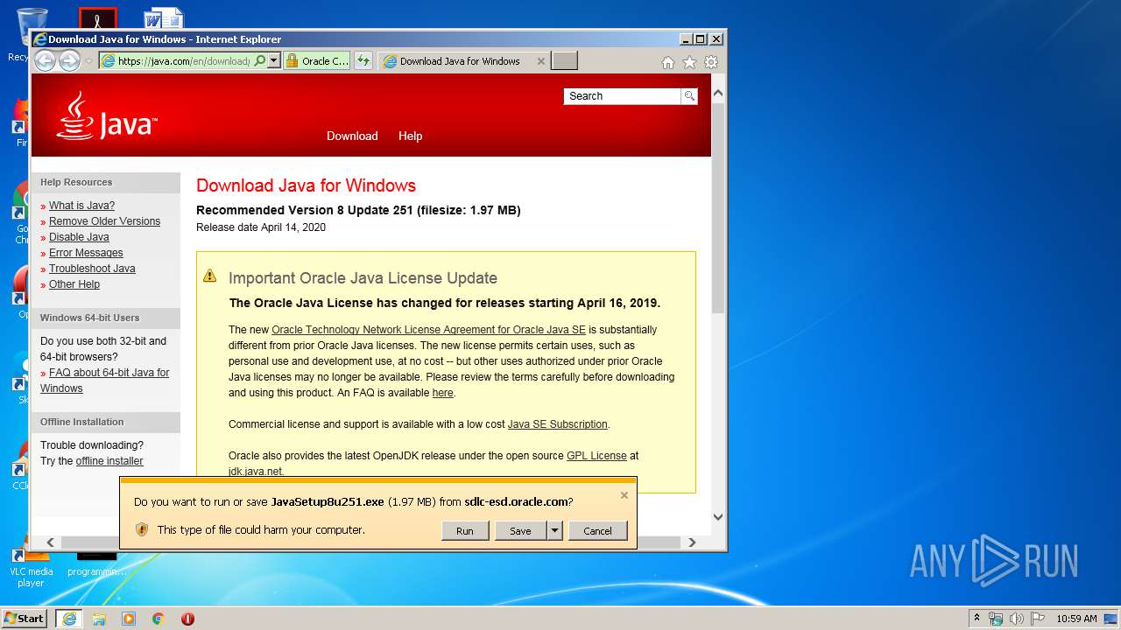
Task: Open Favorites star icon
Action: click(689, 62)
